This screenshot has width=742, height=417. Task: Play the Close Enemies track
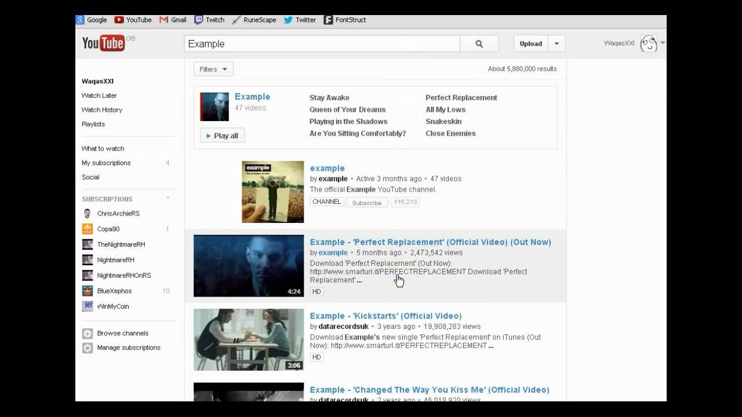(450, 133)
